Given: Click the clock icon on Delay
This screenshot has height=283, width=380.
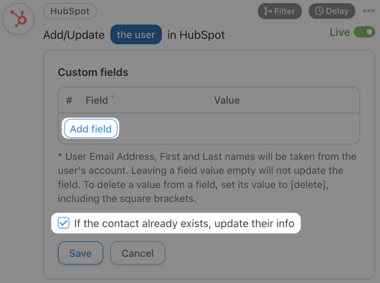Looking at the screenshot, I should pyautogui.click(x=320, y=11).
